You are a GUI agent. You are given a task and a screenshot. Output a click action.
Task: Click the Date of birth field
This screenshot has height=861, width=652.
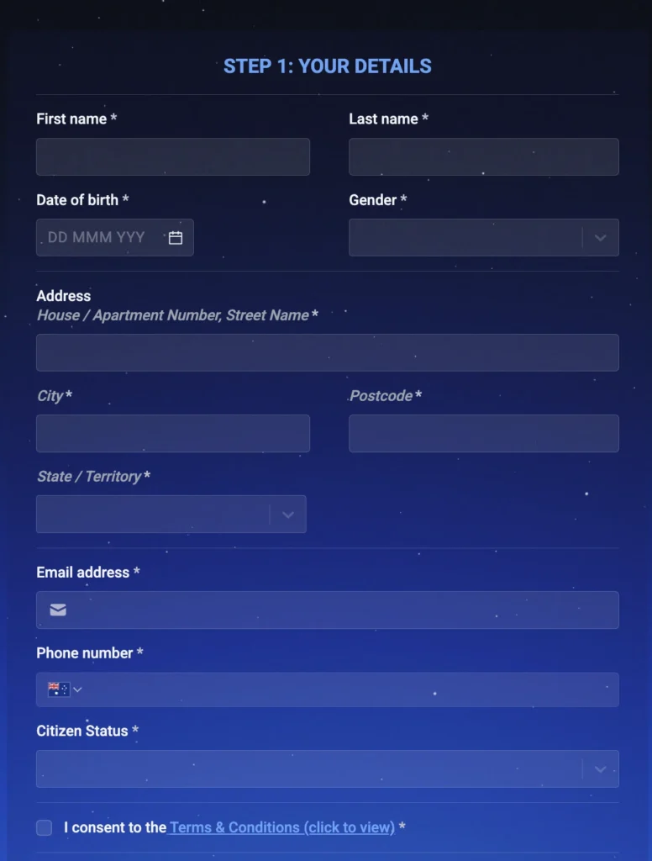click(101, 238)
